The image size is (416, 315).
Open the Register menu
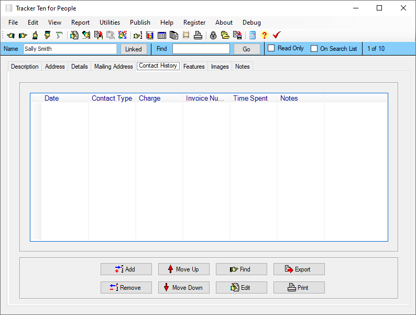[194, 23]
